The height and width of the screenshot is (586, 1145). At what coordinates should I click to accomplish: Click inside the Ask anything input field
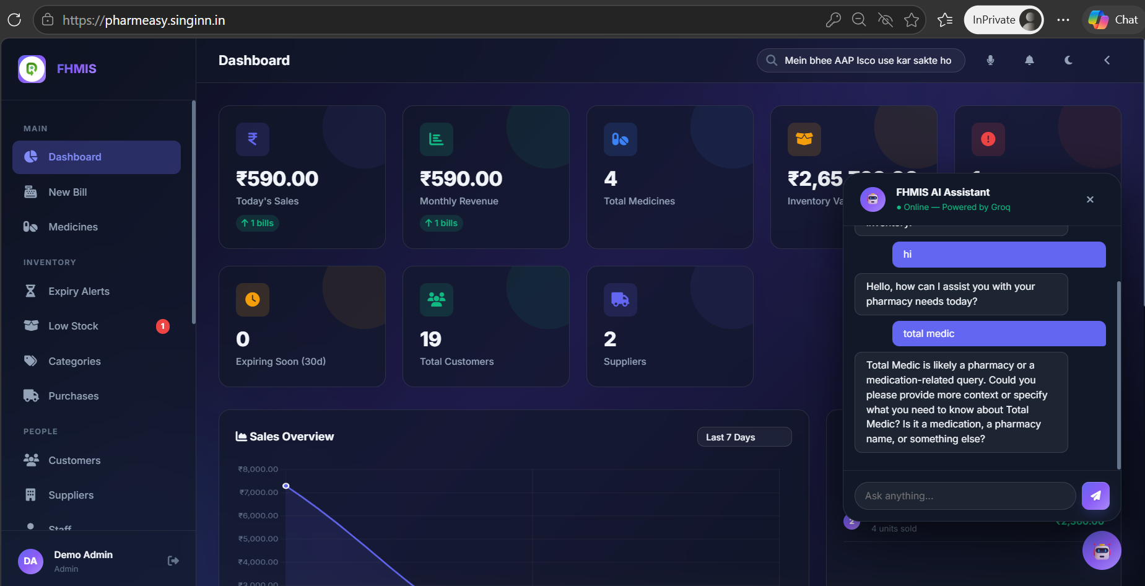964,496
